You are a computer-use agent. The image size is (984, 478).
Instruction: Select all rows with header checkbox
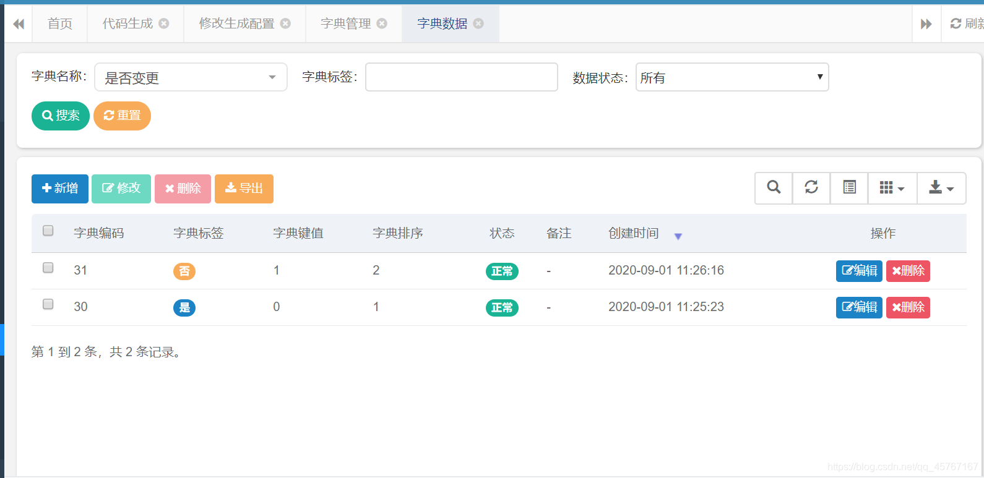click(x=48, y=231)
